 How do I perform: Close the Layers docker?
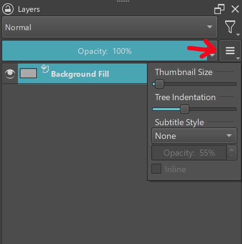235,9
